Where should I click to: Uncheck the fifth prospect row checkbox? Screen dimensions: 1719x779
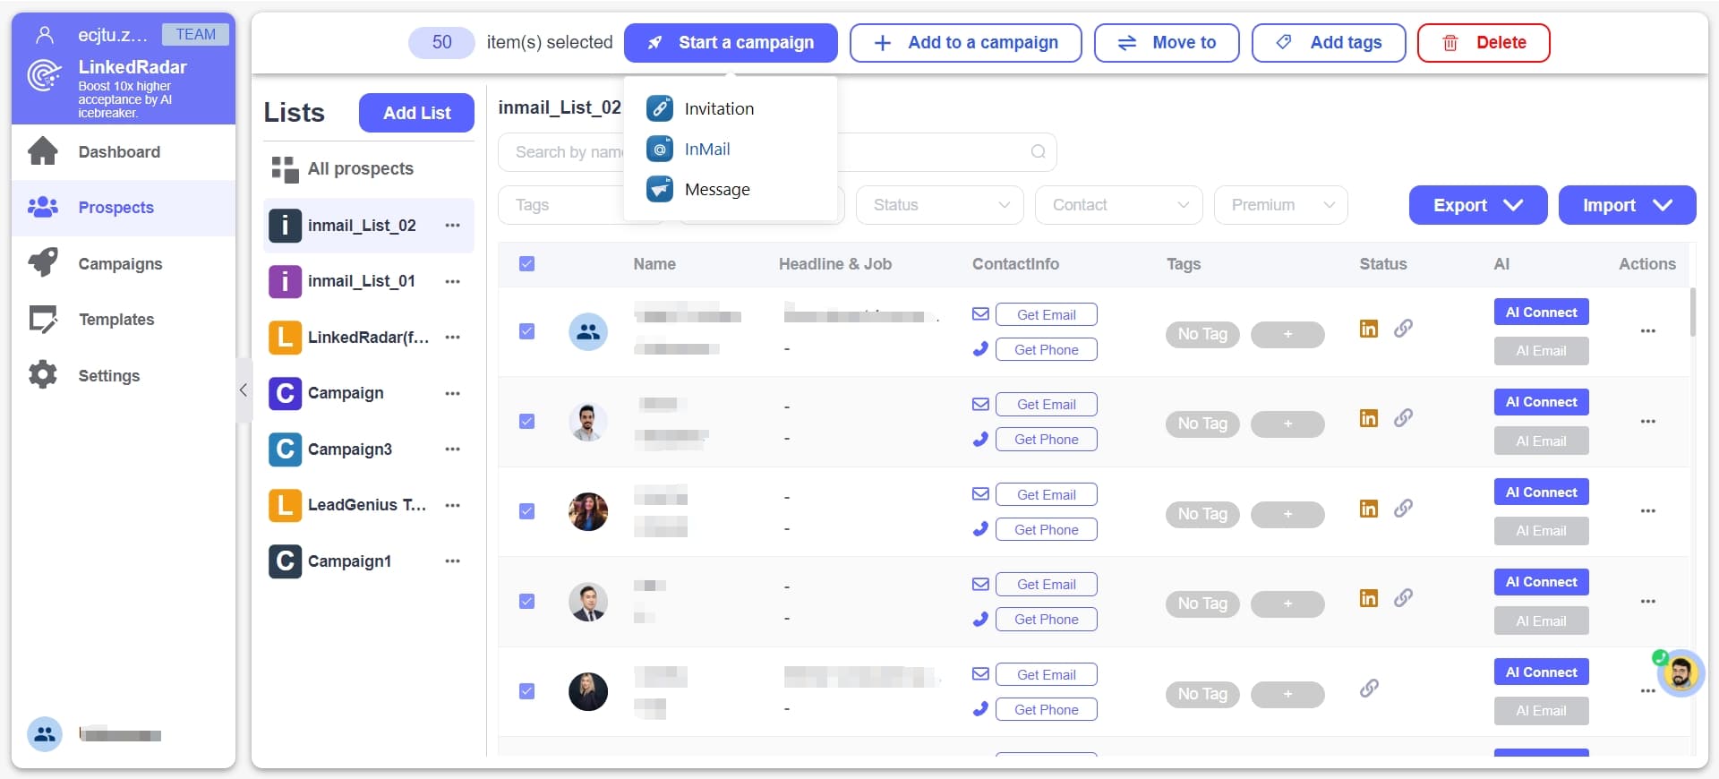526,691
